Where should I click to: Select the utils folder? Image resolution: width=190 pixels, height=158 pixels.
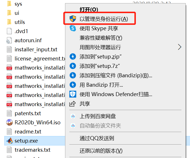[20, 22]
